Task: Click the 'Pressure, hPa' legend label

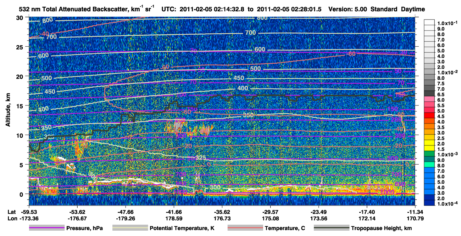Action: tap(84, 229)
